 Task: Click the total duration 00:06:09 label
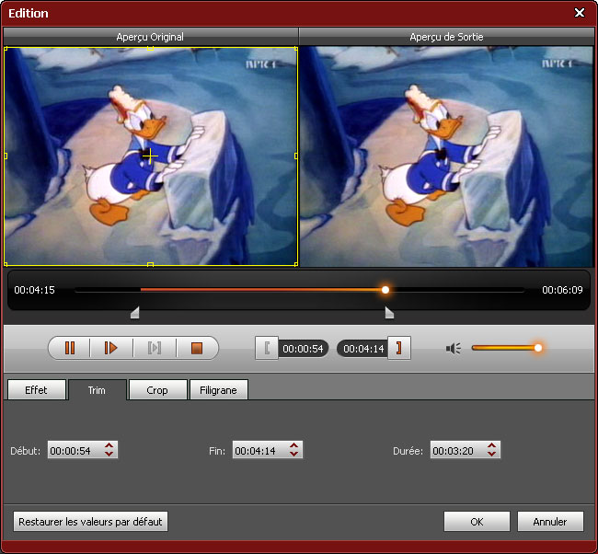click(x=562, y=290)
